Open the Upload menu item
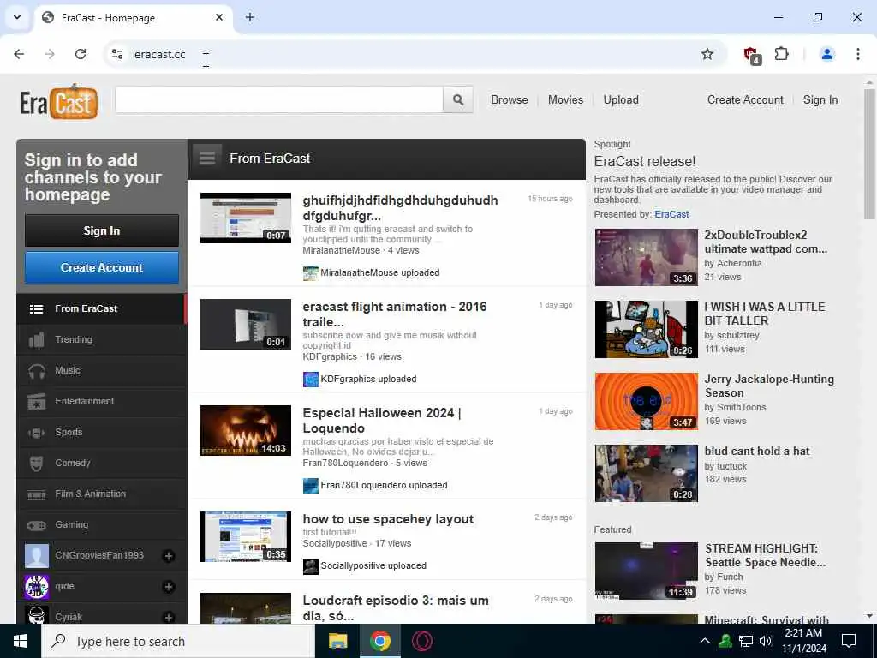The width and height of the screenshot is (877, 658). click(621, 99)
